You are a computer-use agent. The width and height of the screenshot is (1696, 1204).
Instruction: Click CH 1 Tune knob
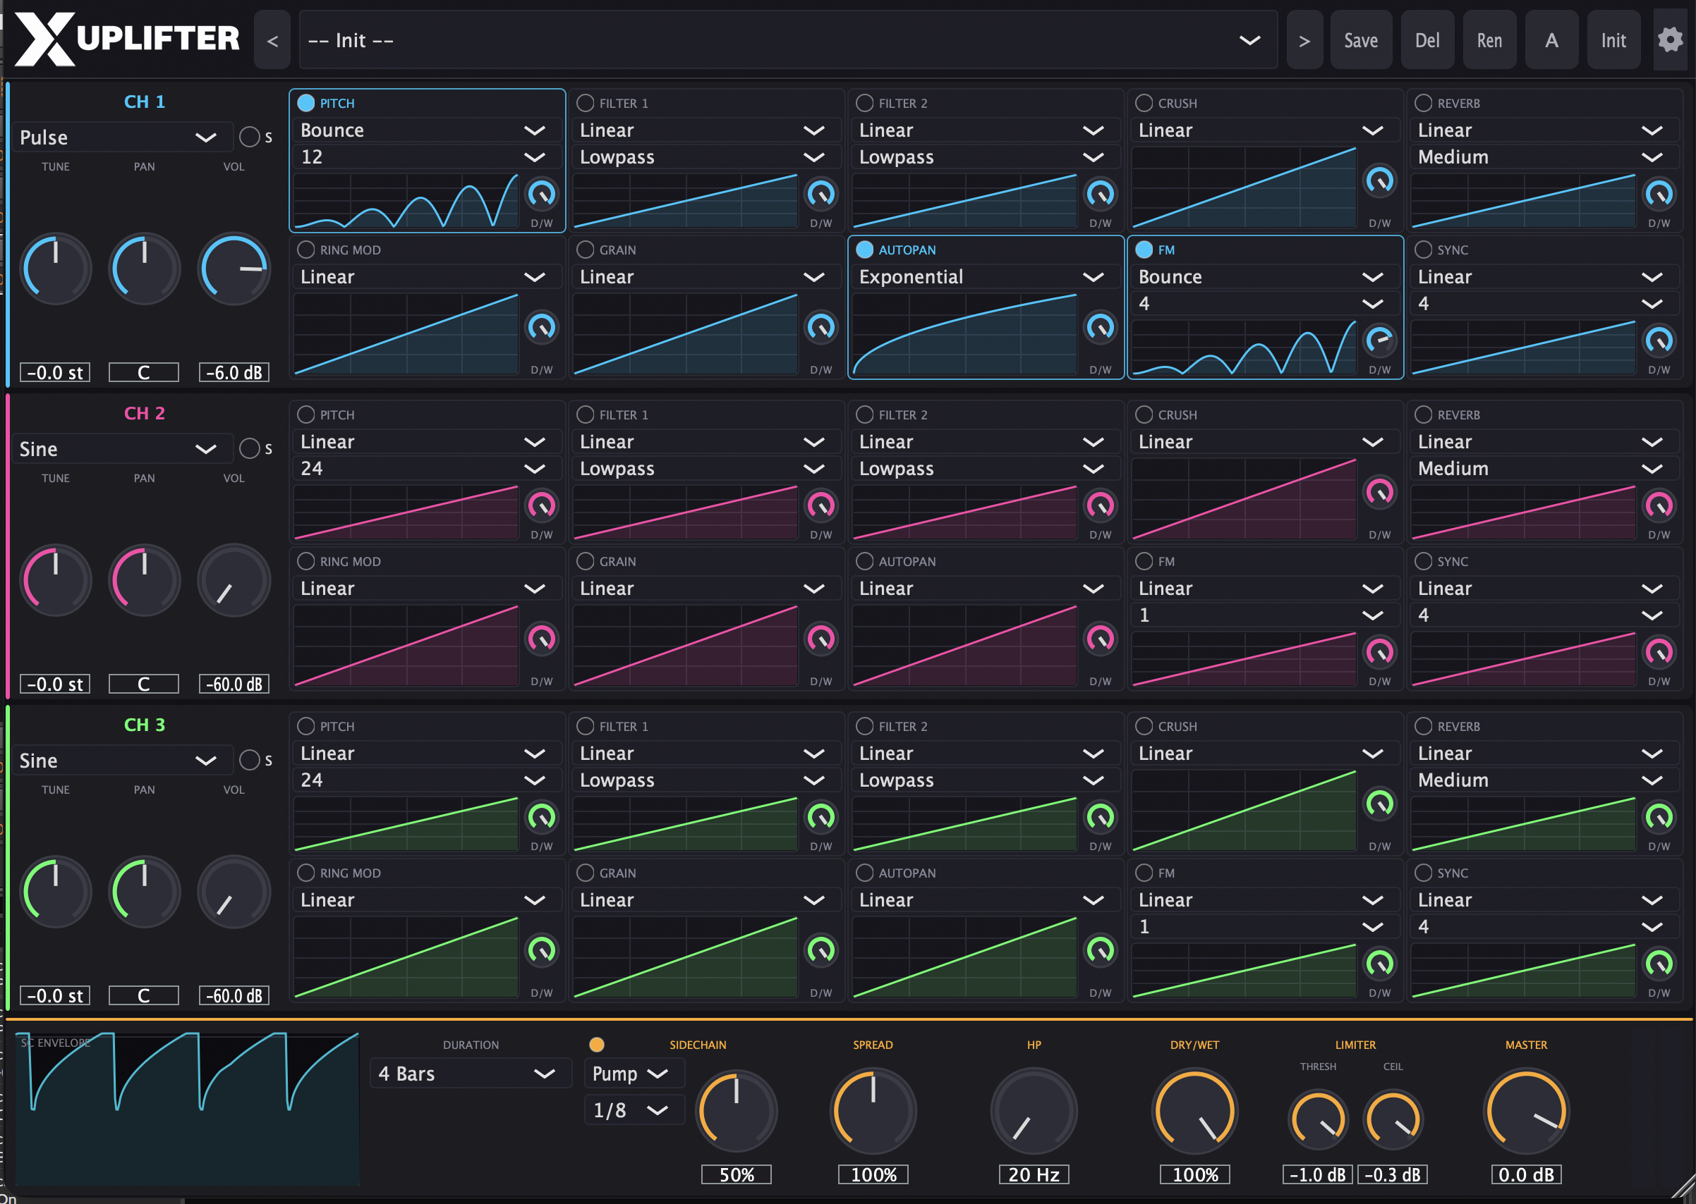(x=56, y=269)
